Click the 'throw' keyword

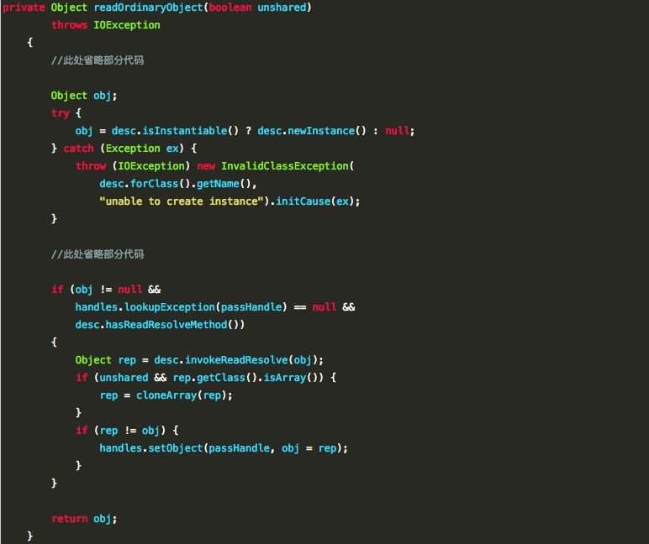tap(91, 165)
